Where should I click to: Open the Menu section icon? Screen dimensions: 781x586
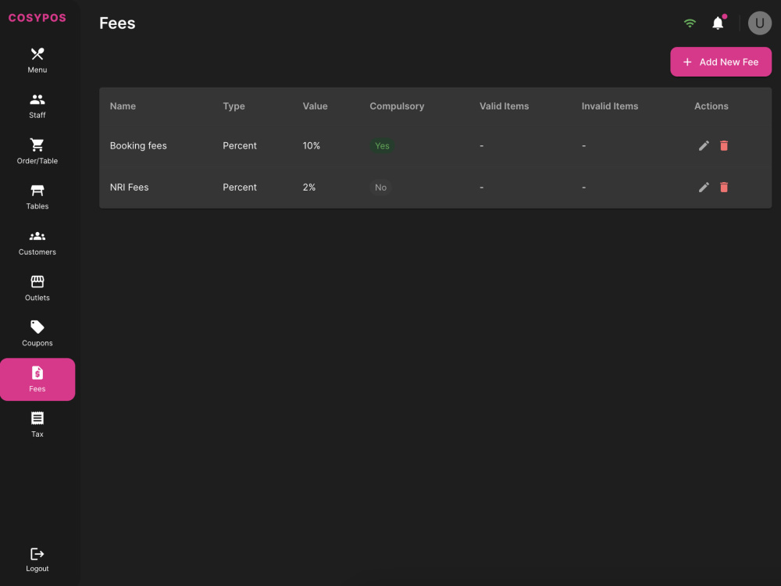point(37,53)
